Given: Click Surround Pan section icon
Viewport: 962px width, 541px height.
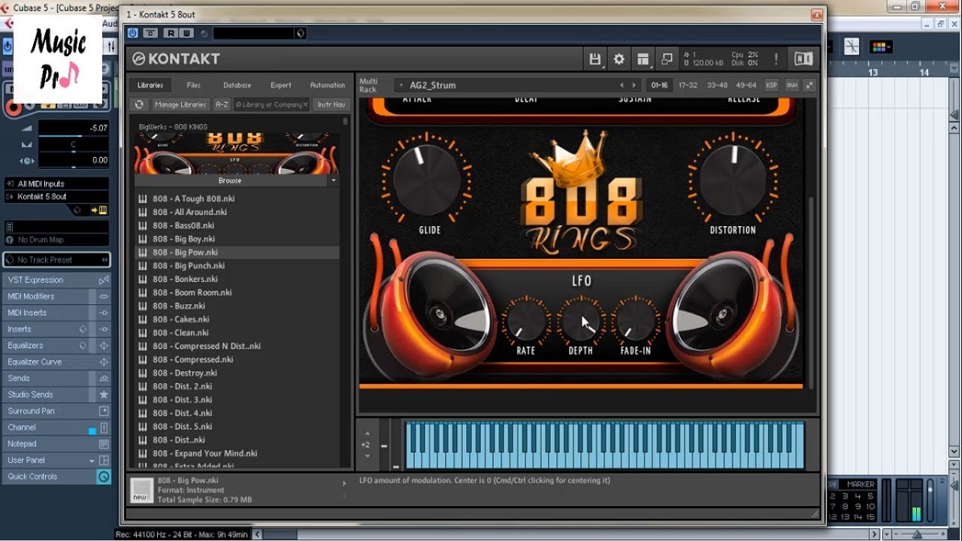Looking at the screenshot, I should (x=104, y=411).
